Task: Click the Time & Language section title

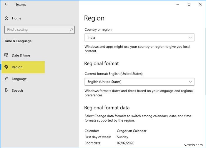Action: (18, 41)
